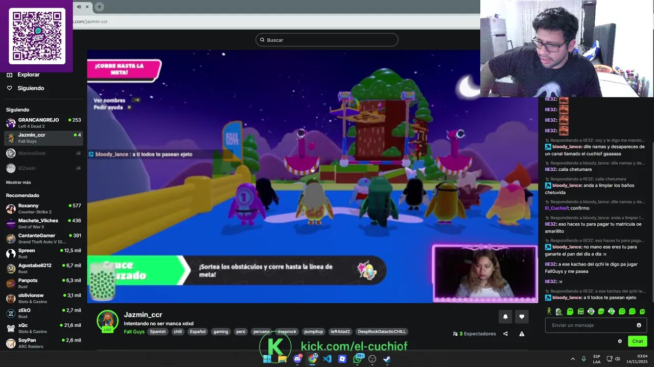Click the Buscar search field
This screenshot has height=367, width=654.
[327, 40]
